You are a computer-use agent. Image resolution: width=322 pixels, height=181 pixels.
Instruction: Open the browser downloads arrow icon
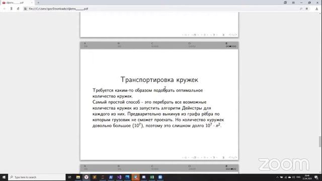[316, 9]
